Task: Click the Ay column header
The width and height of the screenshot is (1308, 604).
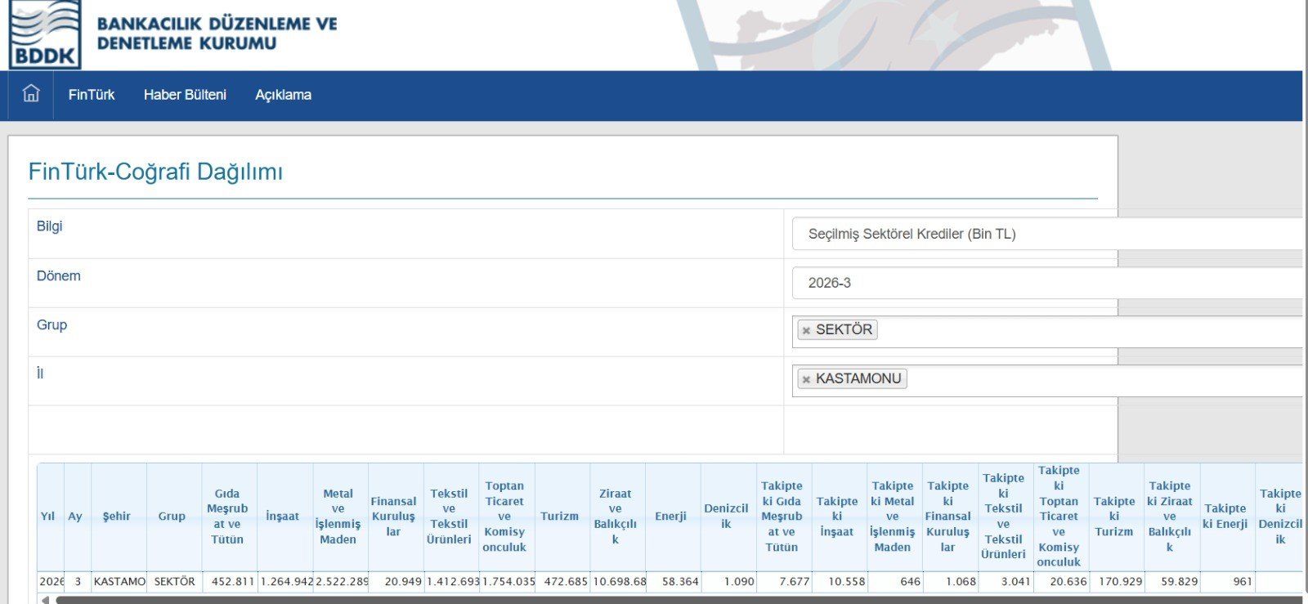Action: pos(78,517)
